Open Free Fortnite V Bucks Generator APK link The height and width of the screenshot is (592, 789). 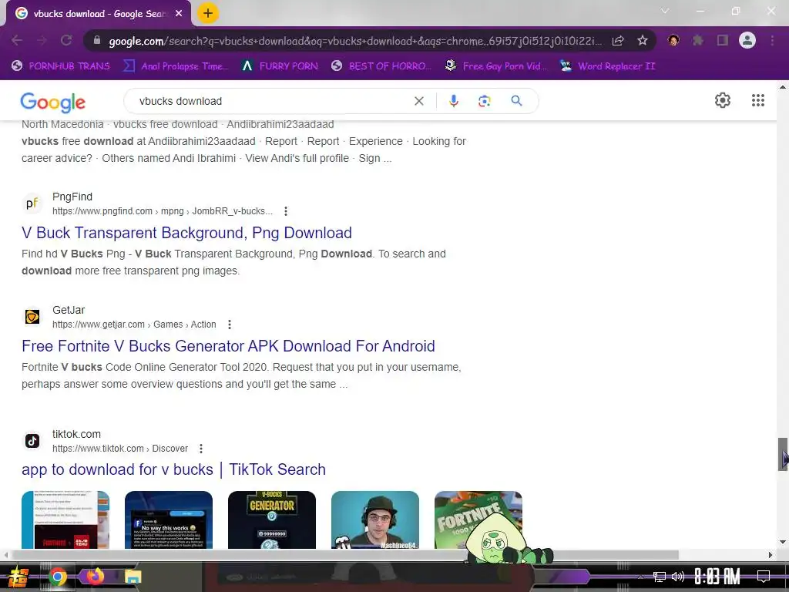[x=228, y=346]
